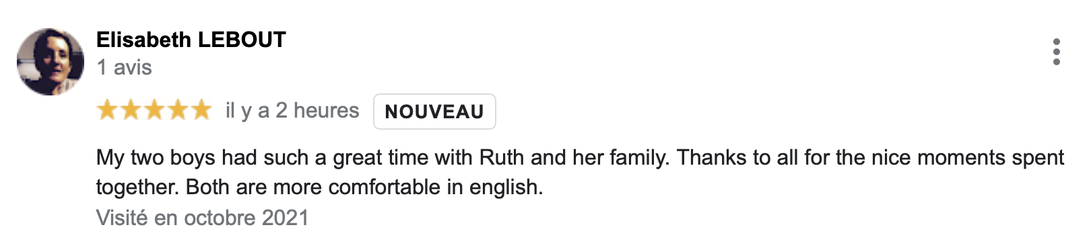Click the name "Ruth" in the review text
The height and width of the screenshot is (250, 1091).
501,157
